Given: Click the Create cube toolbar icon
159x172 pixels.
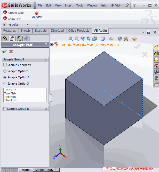Looking at the screenshot, I should click(x=5, y=12).
